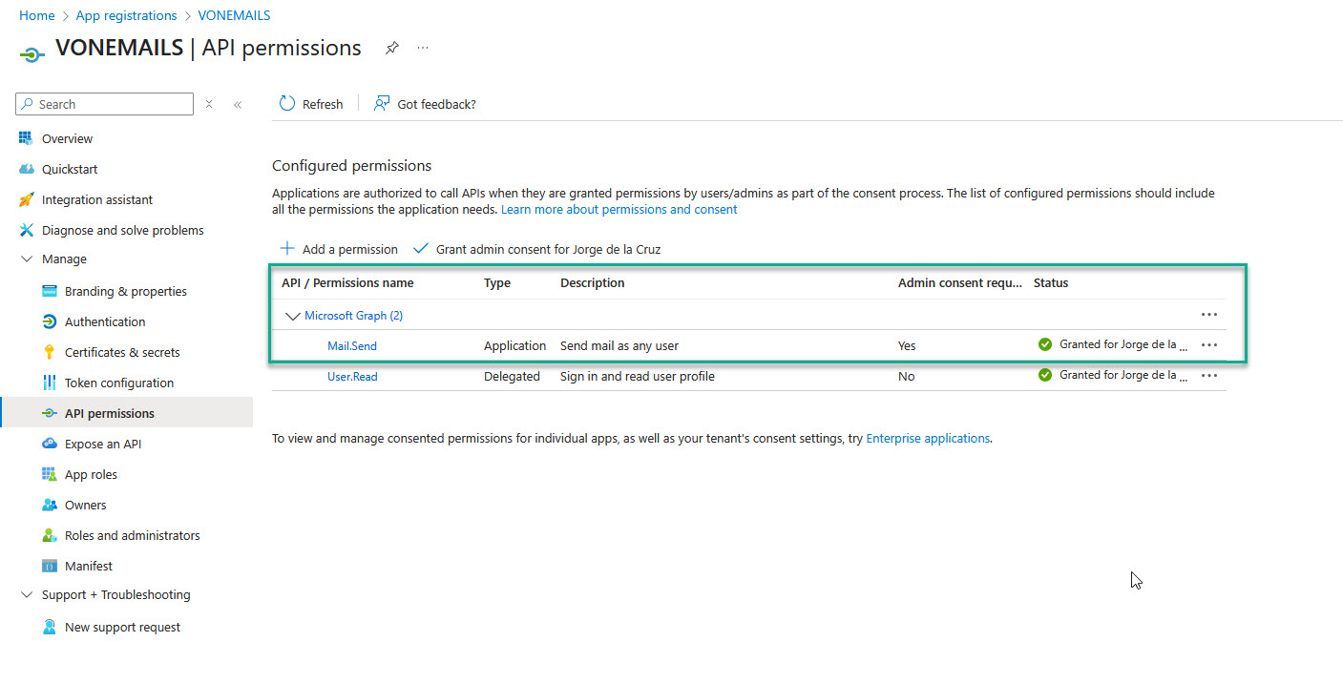The image size is (1343, 683).
Task: Click the Mail.Send permission link
Action: 352,345
